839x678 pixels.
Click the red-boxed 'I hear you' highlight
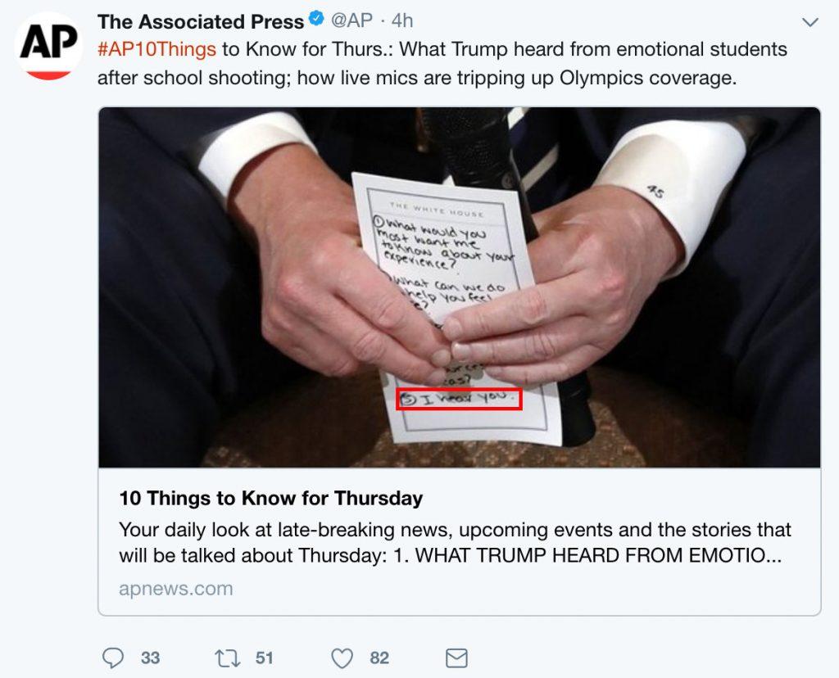459,399
